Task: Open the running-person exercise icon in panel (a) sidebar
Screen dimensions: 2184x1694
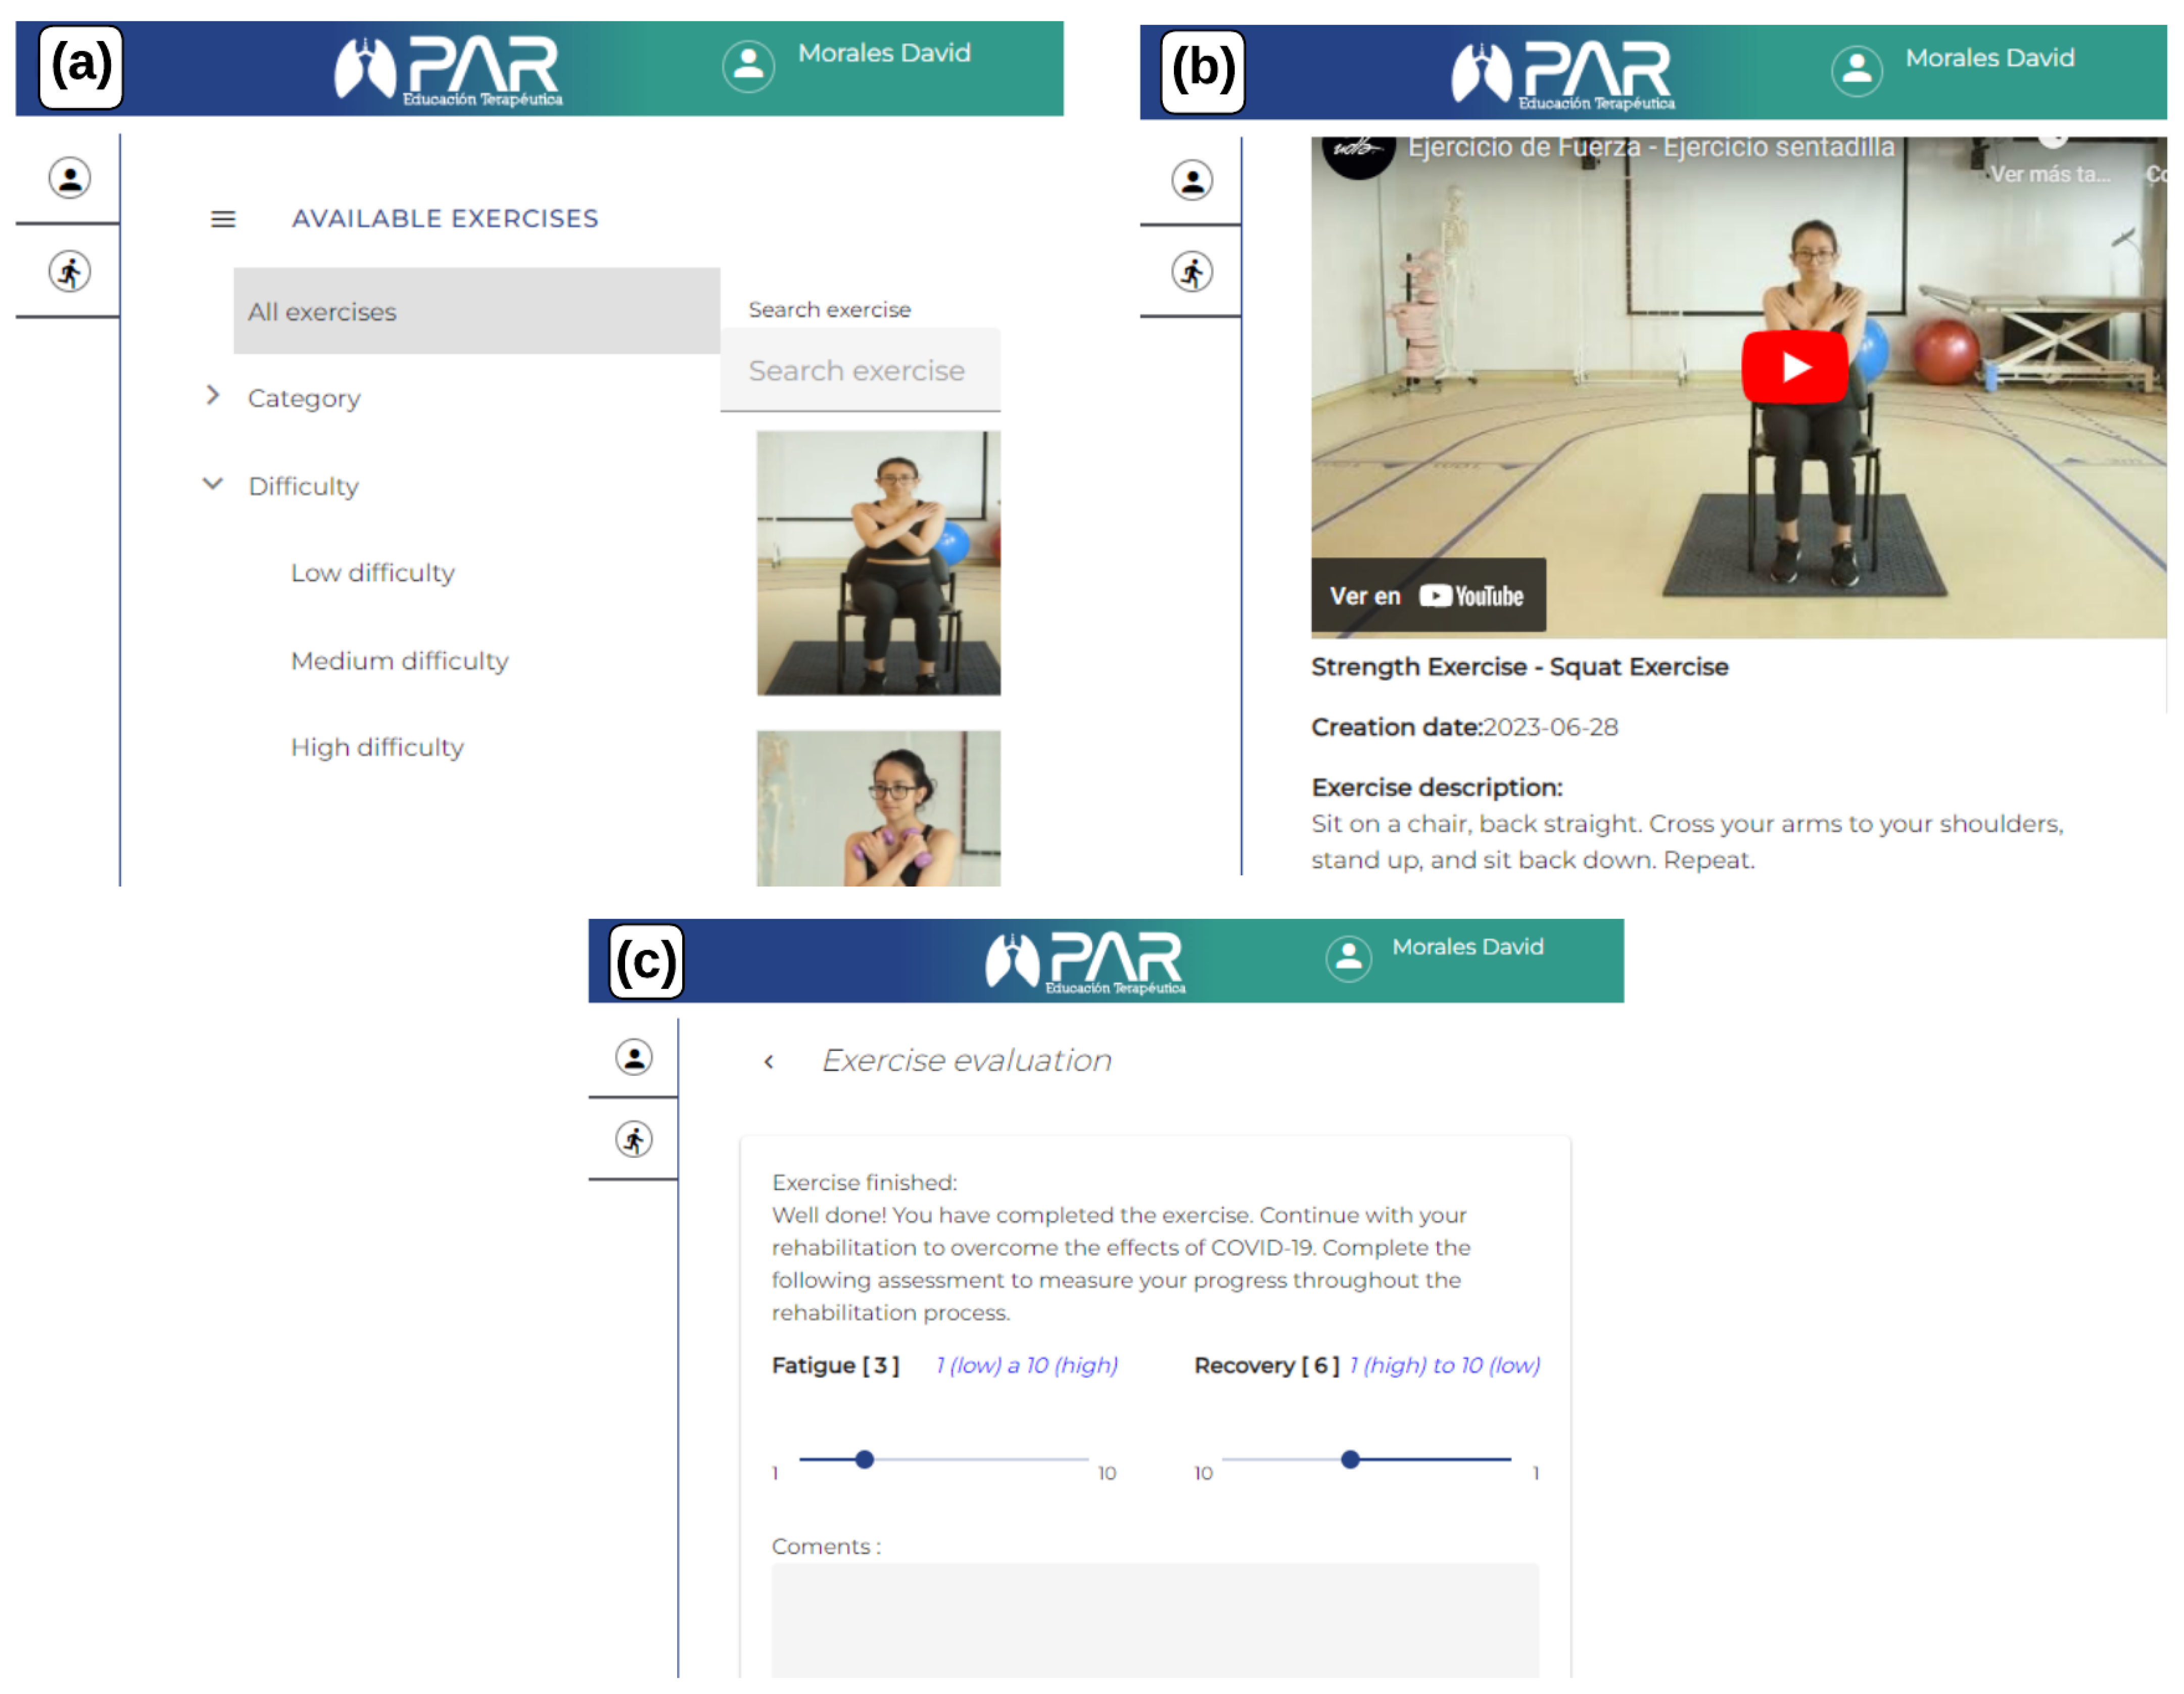Action: coord(70,272)
